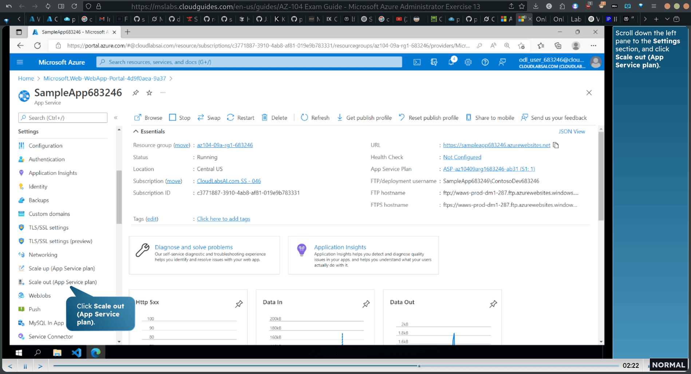Open the Azure feedback icon in header

[x=502, y=62]
